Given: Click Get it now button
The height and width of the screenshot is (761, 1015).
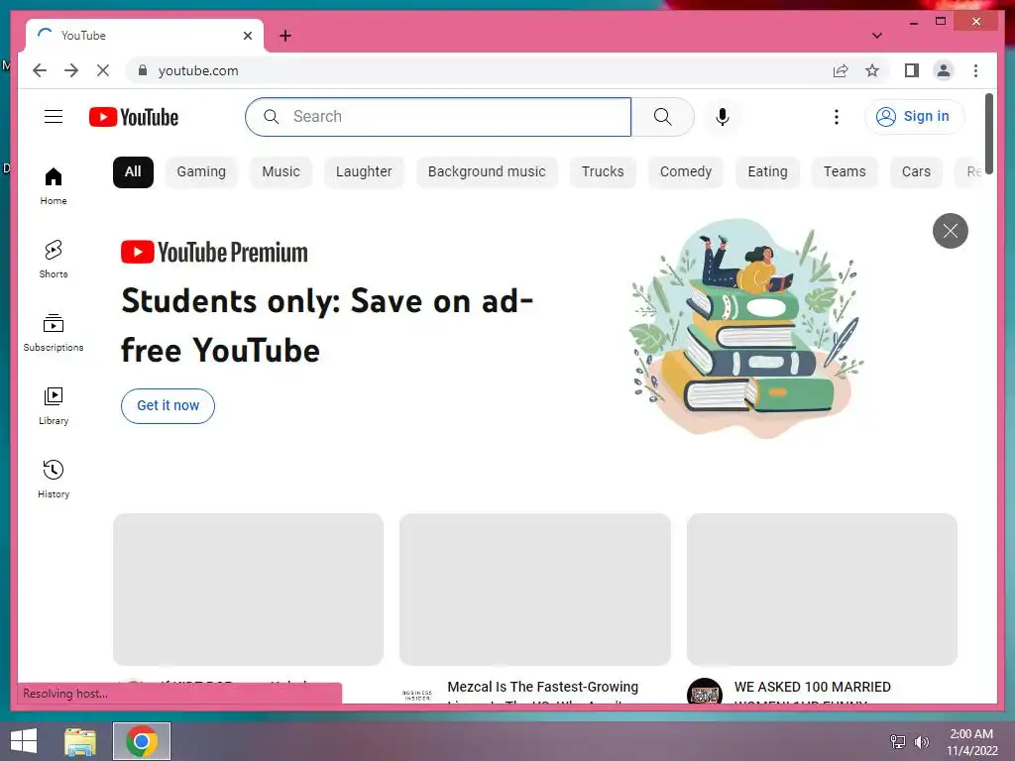Looking at the screenshot, I should point(168,405).
